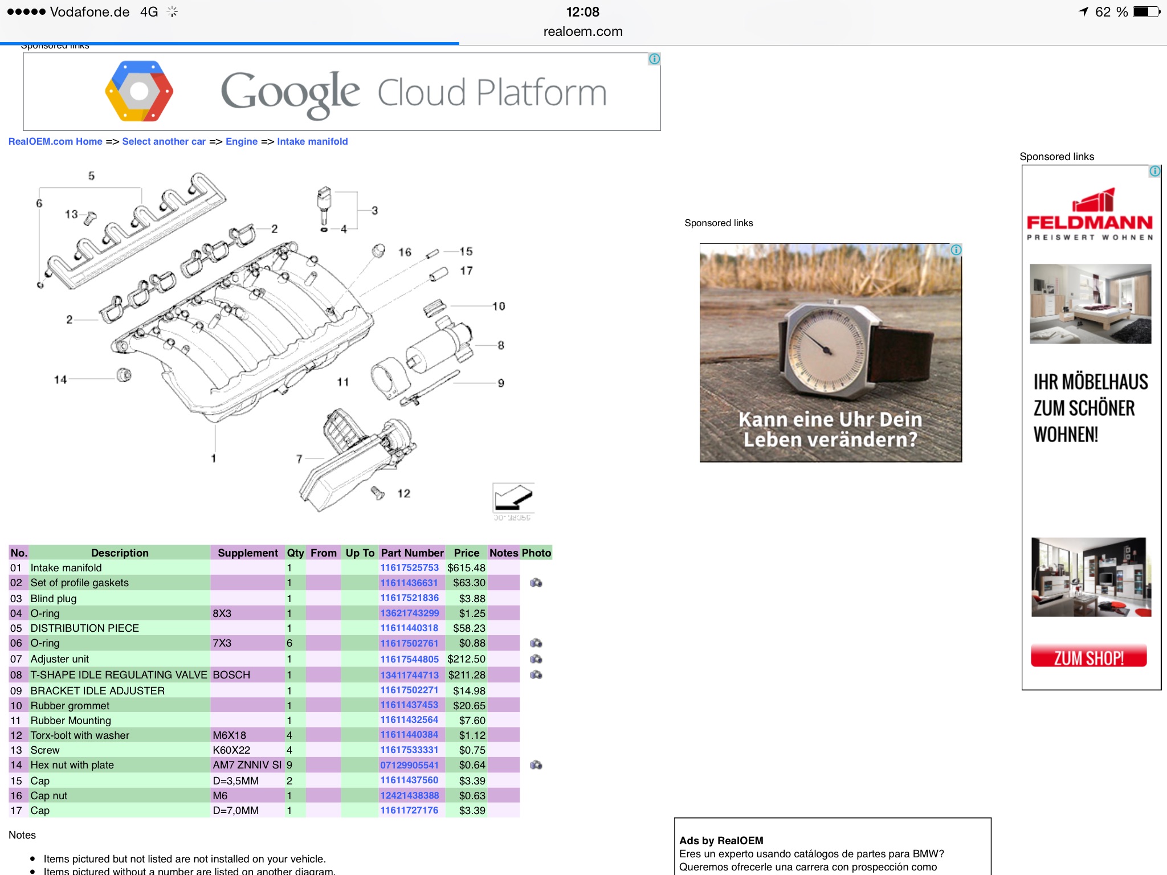This screenshot has width=1167, height=875.
Task: Open part number 13411744713 link
Action: [x=409, y=675]
